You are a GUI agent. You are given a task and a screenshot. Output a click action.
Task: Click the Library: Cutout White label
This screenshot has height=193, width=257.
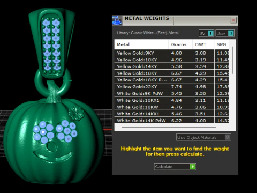tap(148, 33)
